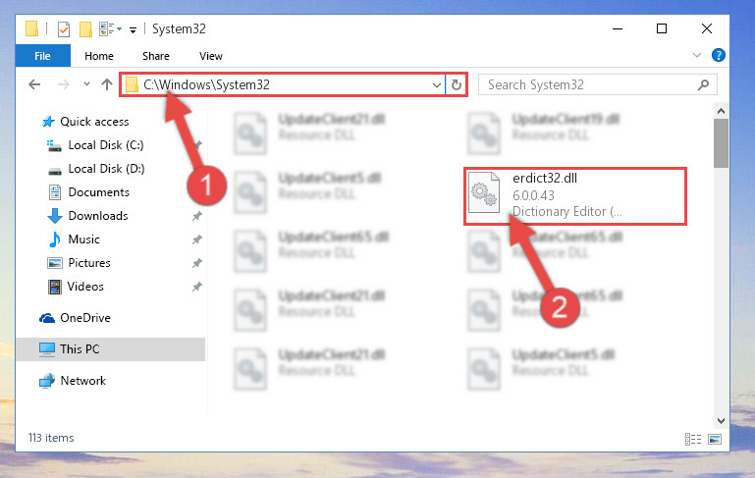
Task: Click the vertical scrollbar down arrow
Action: pyautogui.click(x=721, y=421)
